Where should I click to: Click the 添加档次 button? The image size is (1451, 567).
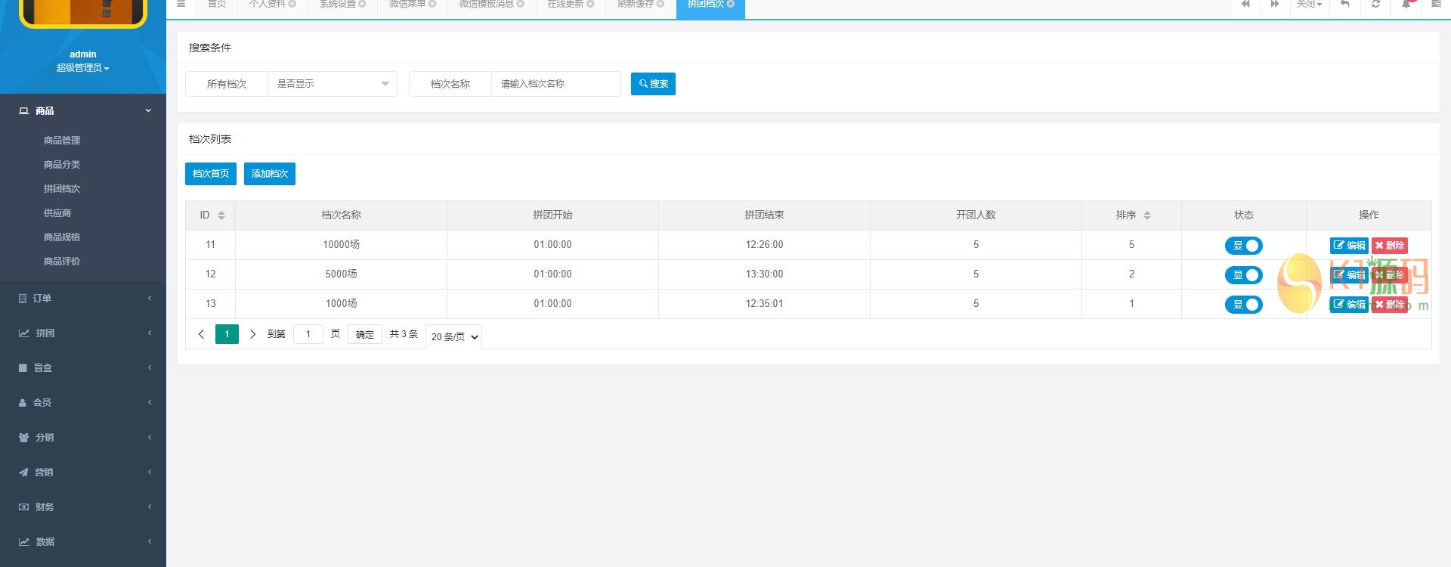click(x=269, y=174)
